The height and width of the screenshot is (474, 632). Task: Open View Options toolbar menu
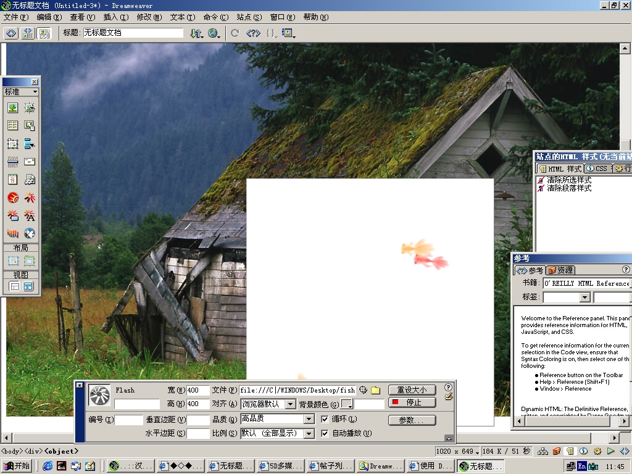click(x=288, y=33)
